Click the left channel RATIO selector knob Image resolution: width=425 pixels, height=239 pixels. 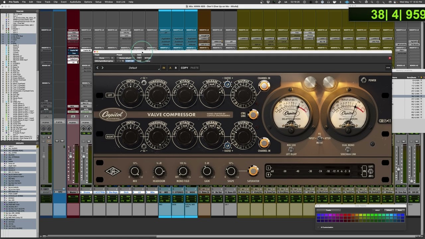228,84
